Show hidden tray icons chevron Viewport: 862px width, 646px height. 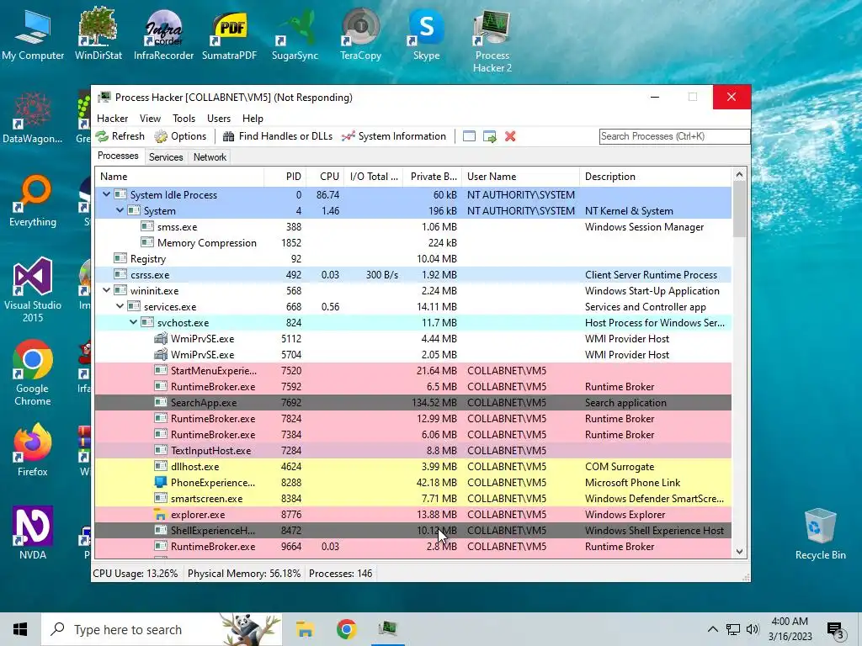712,629
